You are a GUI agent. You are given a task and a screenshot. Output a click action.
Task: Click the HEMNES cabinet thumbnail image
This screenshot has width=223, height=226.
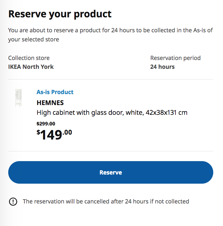[x=18, y=98]
